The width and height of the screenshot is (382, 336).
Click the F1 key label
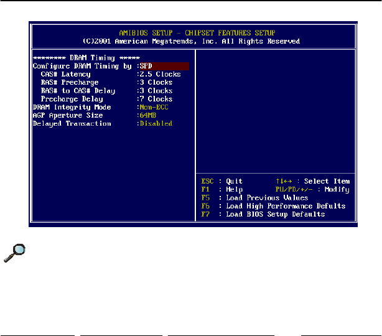[x=205, y=190]
